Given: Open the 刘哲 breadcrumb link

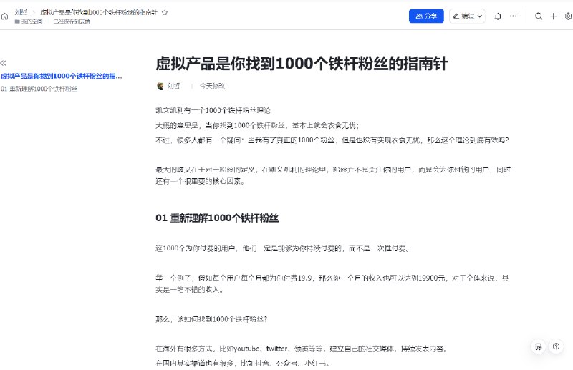Looking at the screenshot, I should [21, 12].
